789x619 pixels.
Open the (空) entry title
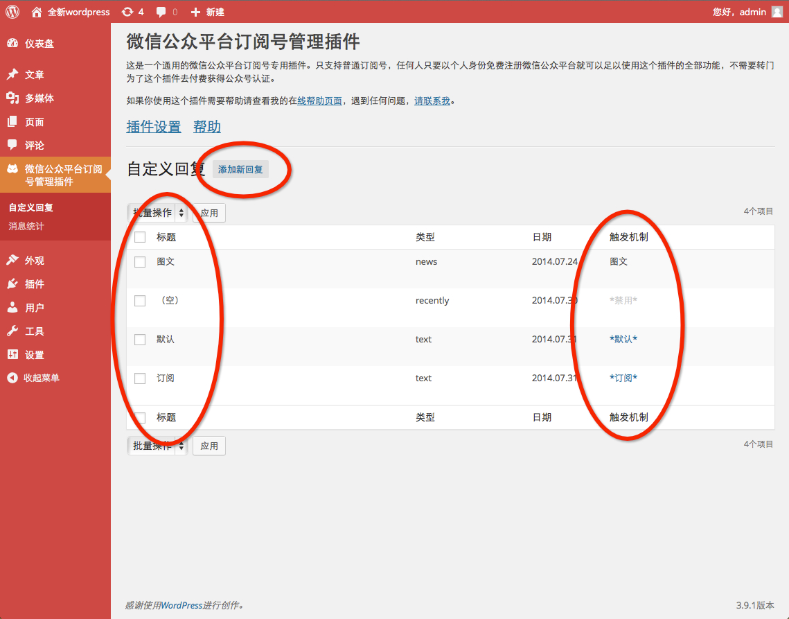pyautogui.click(x=170, y=301)
